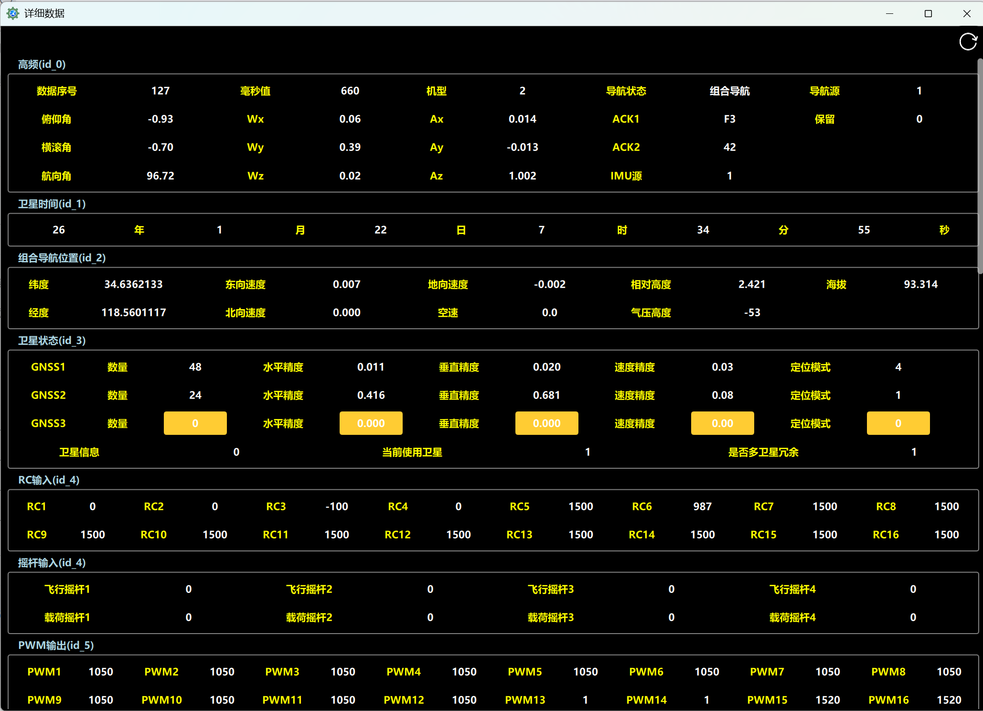Click the 当前使用卫星 label
The height and width of the screenshot is (711, 983).
tap(412, 452)
